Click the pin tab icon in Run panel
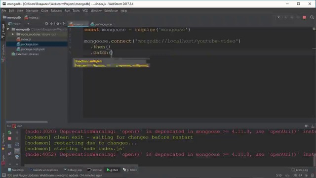Viewport: 316px width, 178px height. point(9,154)
